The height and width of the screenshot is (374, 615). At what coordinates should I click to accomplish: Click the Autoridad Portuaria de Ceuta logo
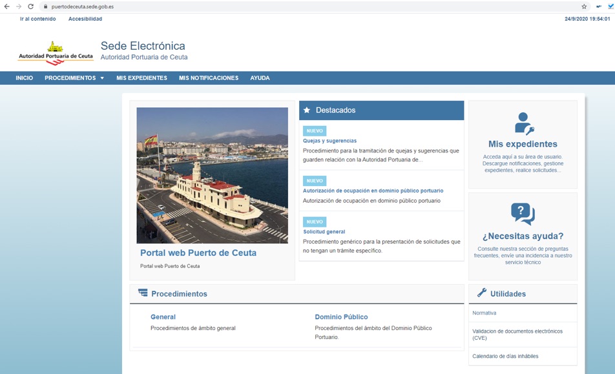pyautogui.click(x=56, y=54)
